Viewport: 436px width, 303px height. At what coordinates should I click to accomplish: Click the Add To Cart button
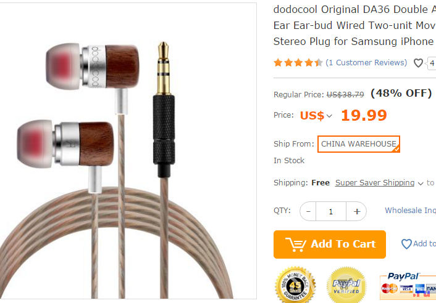click(330, 244)
